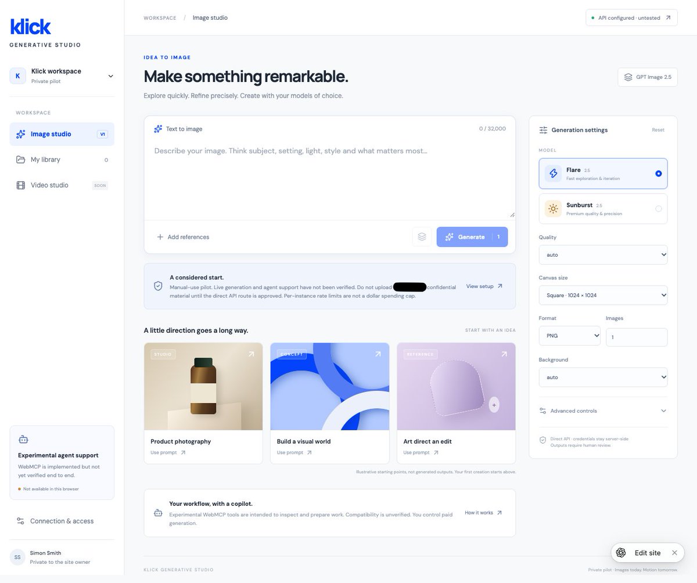This screenshot has width=697, height=583.
Task: Click the Edit site logo icon
Action: (x=621, y=553)
